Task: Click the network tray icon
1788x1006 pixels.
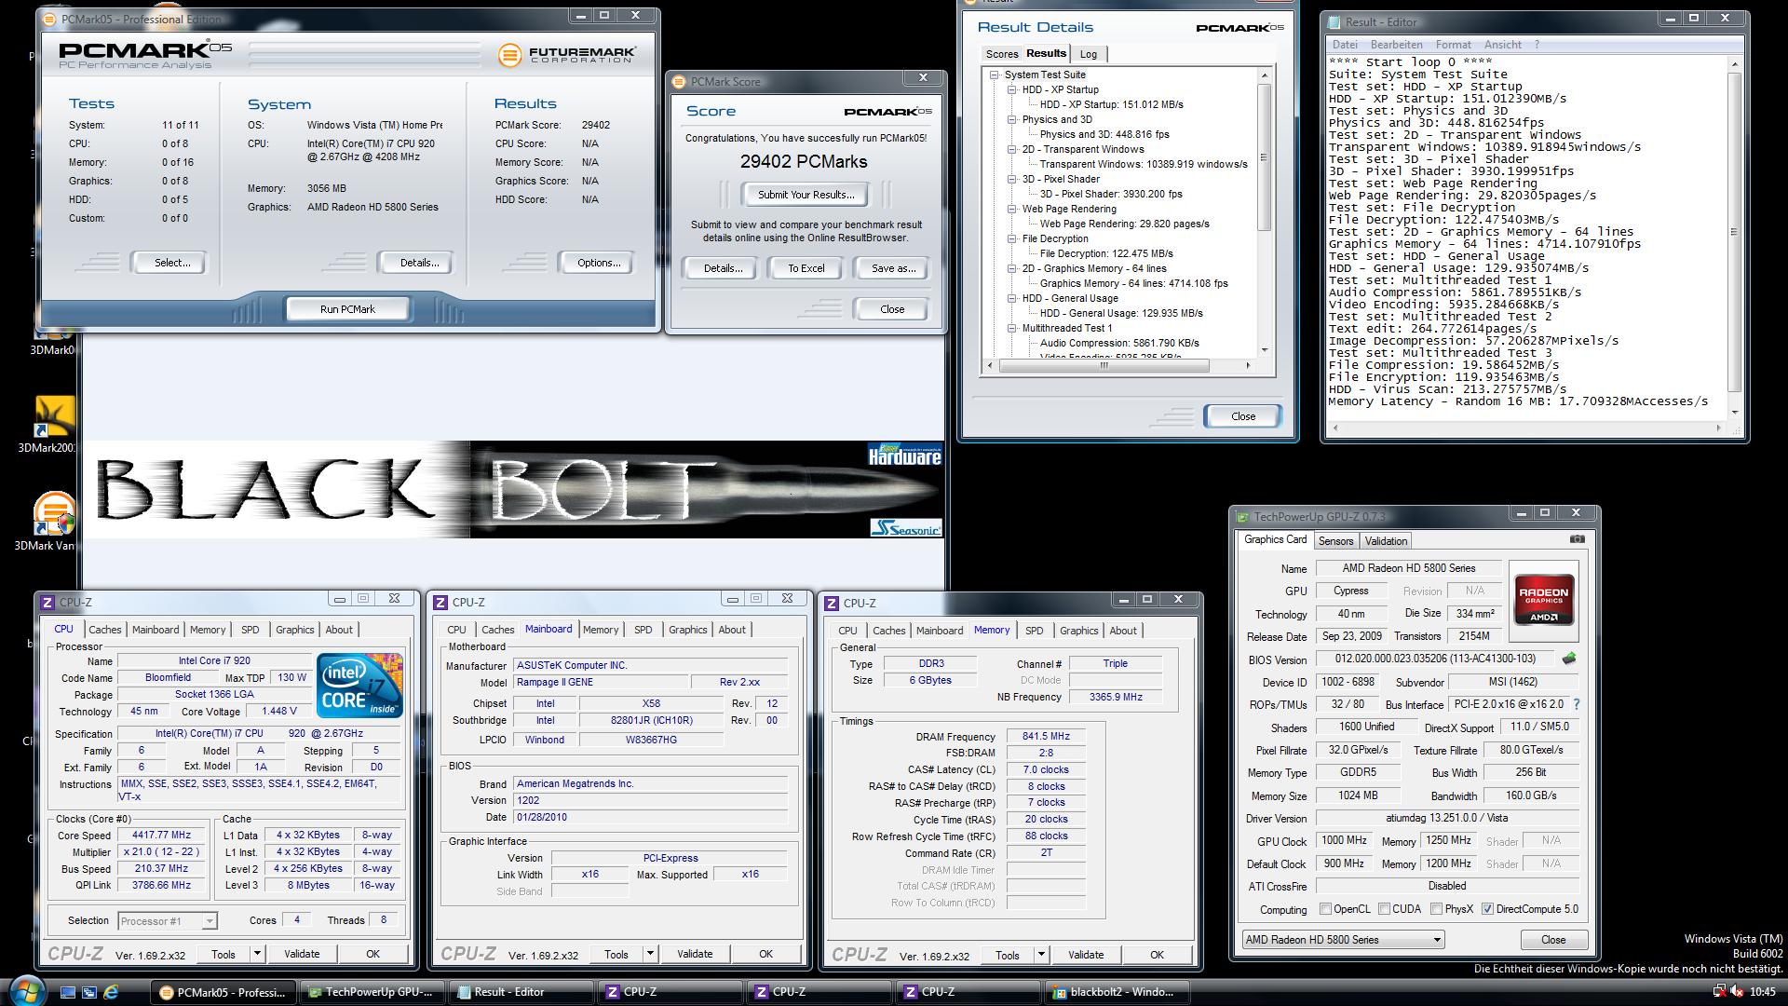Action: (1719, 992)
